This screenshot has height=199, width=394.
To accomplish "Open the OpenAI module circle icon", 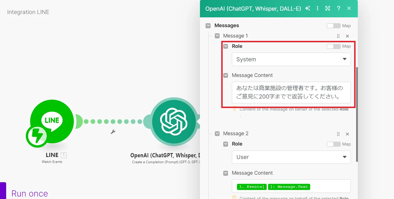I will point(174,122).
